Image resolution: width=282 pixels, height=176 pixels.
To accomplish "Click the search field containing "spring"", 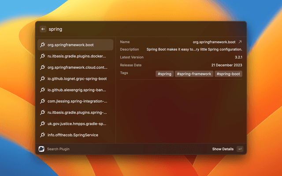I will [132, 29].
